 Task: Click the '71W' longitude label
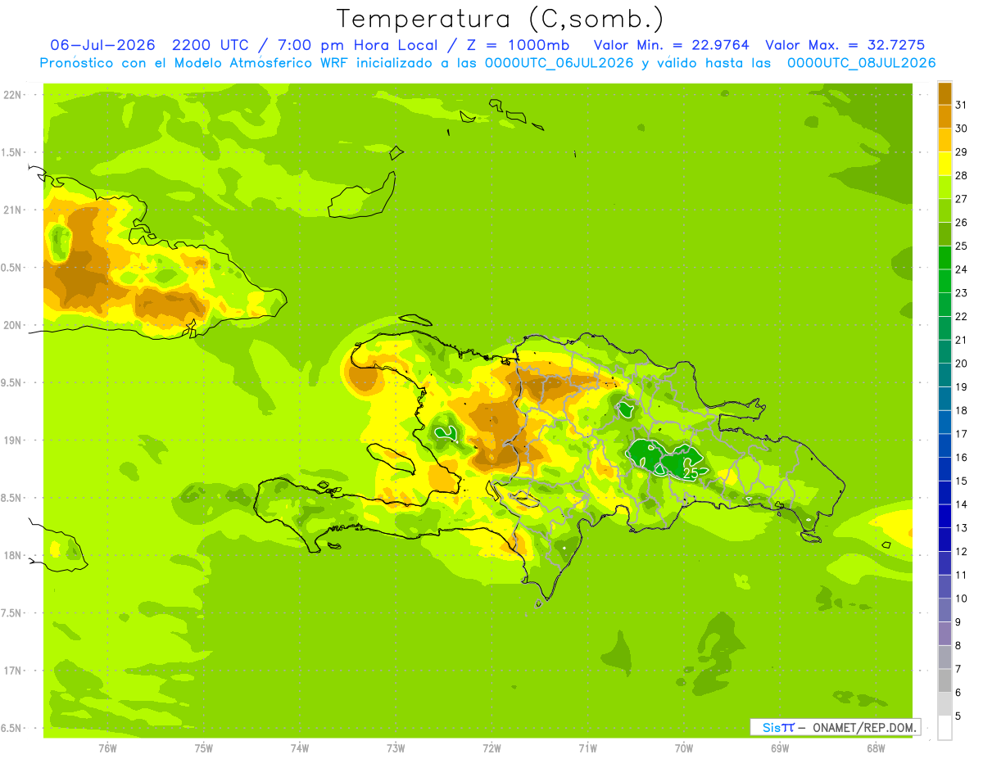pos(587,748)
